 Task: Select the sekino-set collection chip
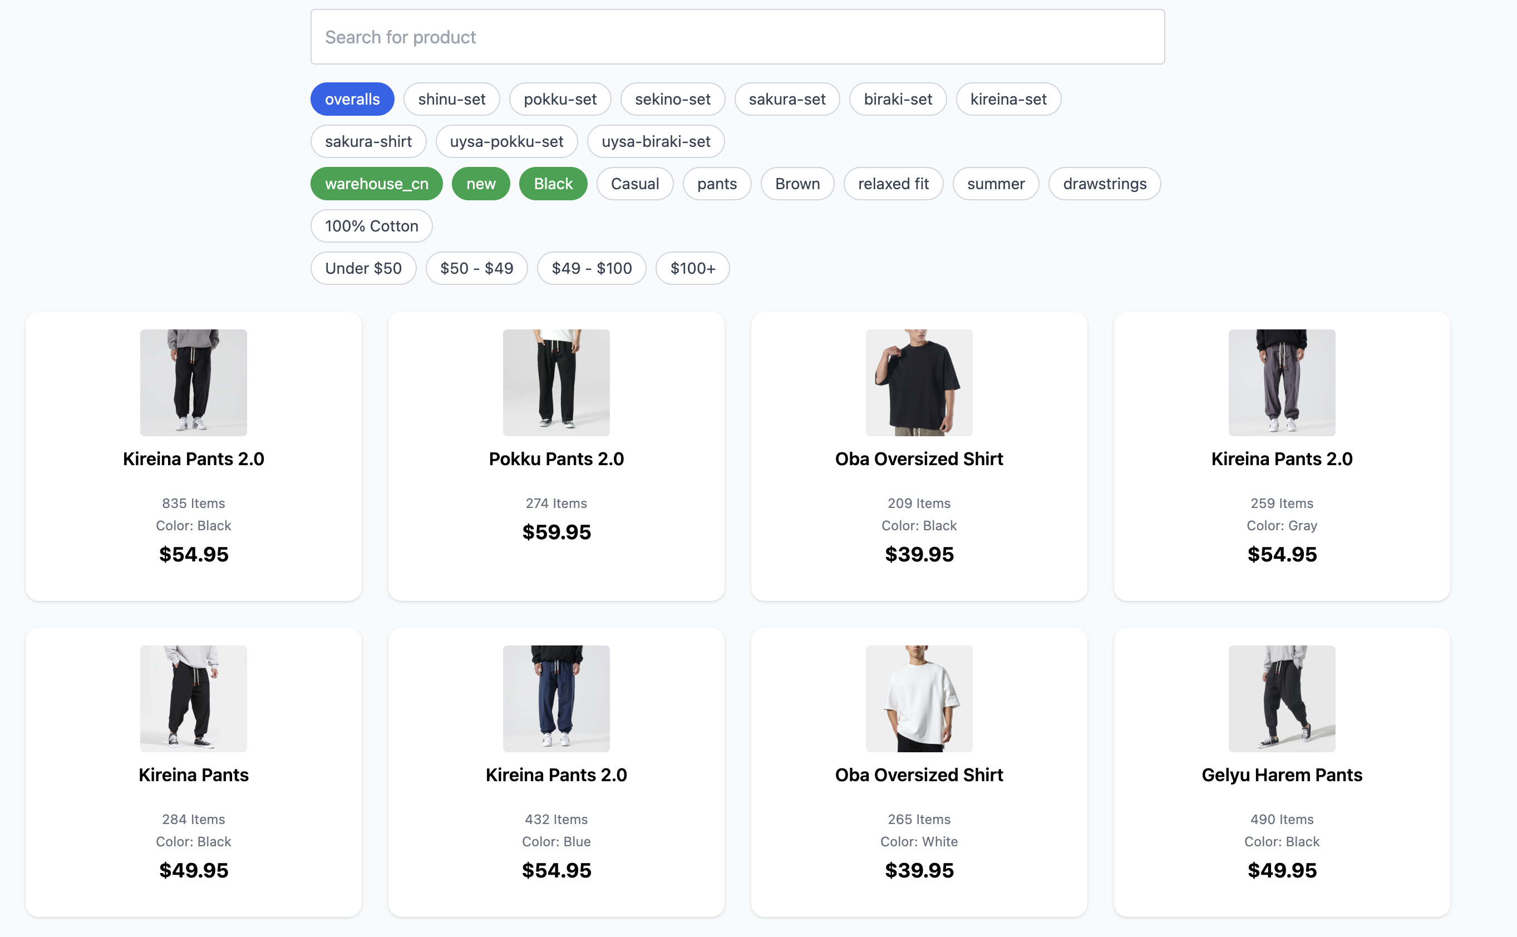[x=673, y=99]
